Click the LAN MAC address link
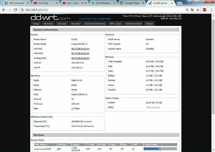The height and width of the screenshot is (152, 215). (x=80, y=49)
